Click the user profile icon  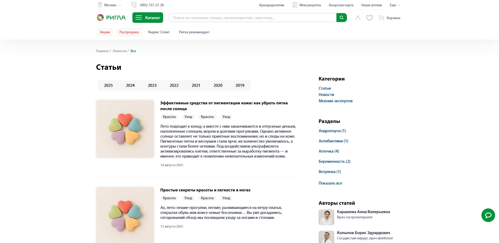358,18
